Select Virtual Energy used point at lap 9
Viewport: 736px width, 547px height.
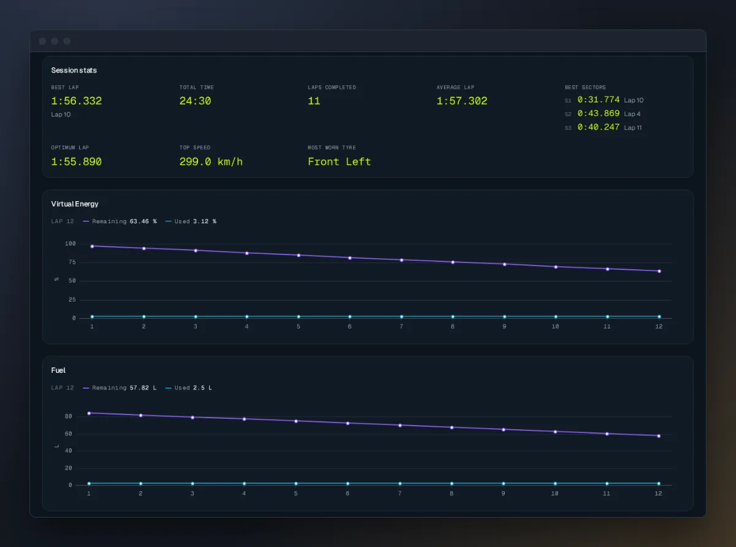(504, 316)
